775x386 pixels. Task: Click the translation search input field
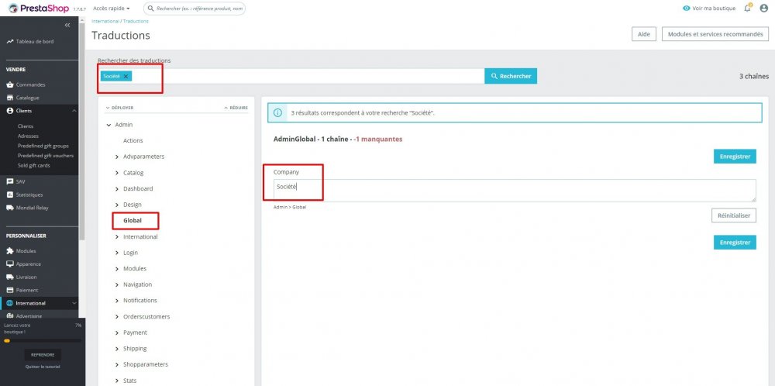pos(291,76)
